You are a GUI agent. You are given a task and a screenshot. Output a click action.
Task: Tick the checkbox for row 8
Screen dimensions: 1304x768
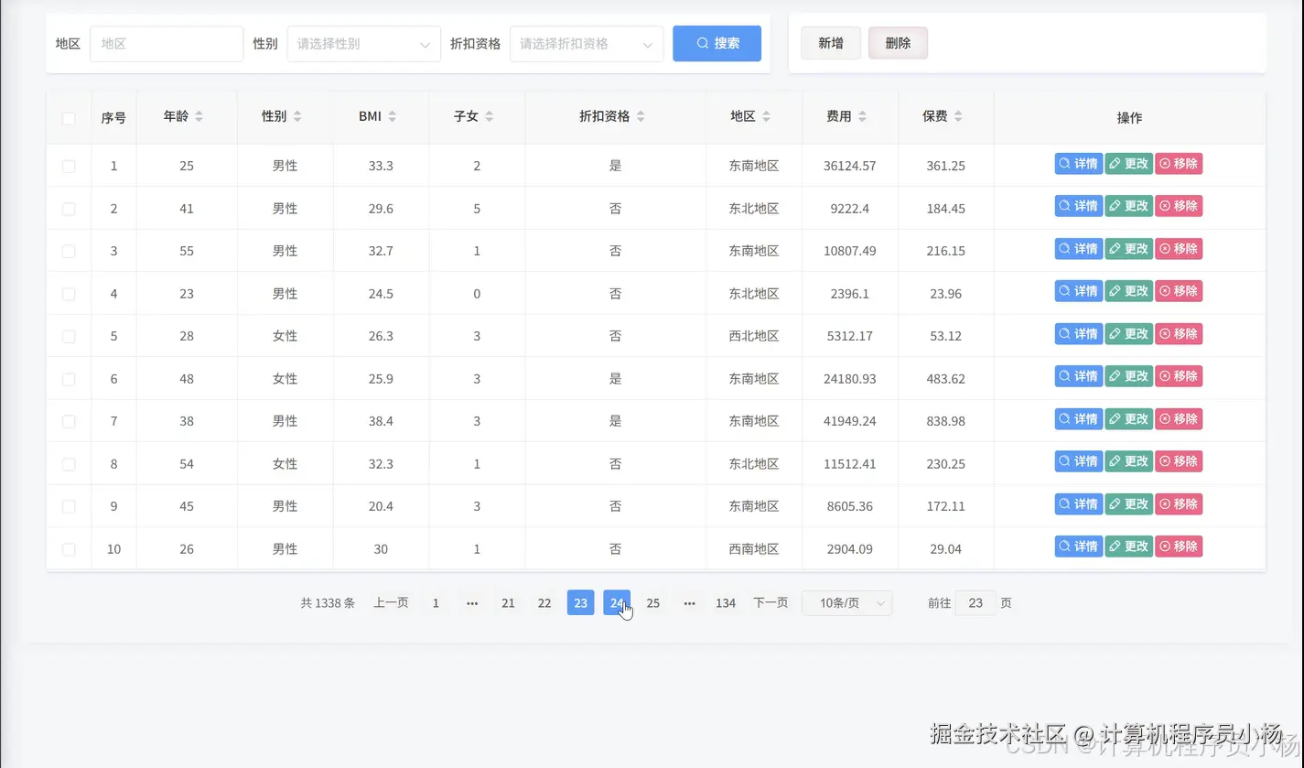point(69,464)
